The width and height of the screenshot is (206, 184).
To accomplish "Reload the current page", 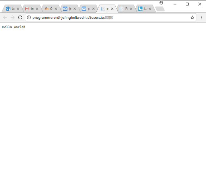I will (x=20, y=17).
